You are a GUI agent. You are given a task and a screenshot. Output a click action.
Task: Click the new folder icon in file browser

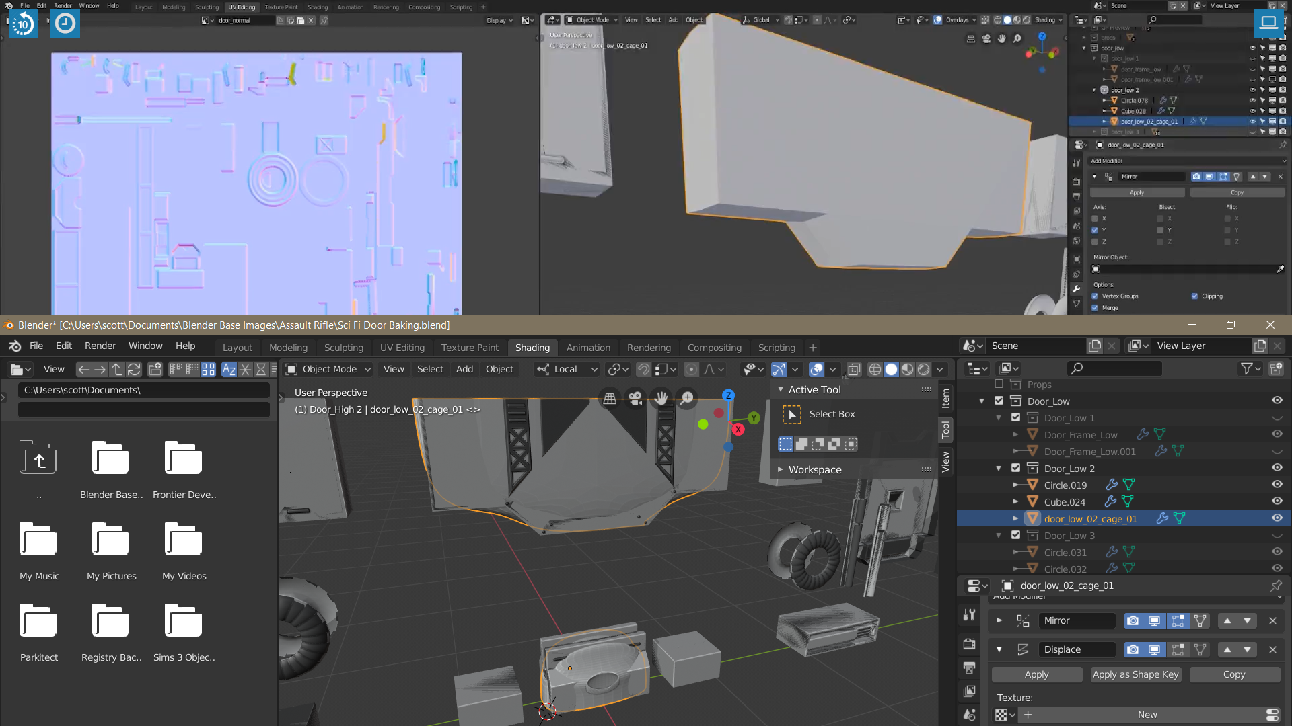(x=155, y=369)
